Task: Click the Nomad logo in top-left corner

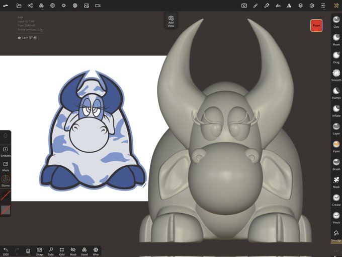Action: tap(6, 6)
